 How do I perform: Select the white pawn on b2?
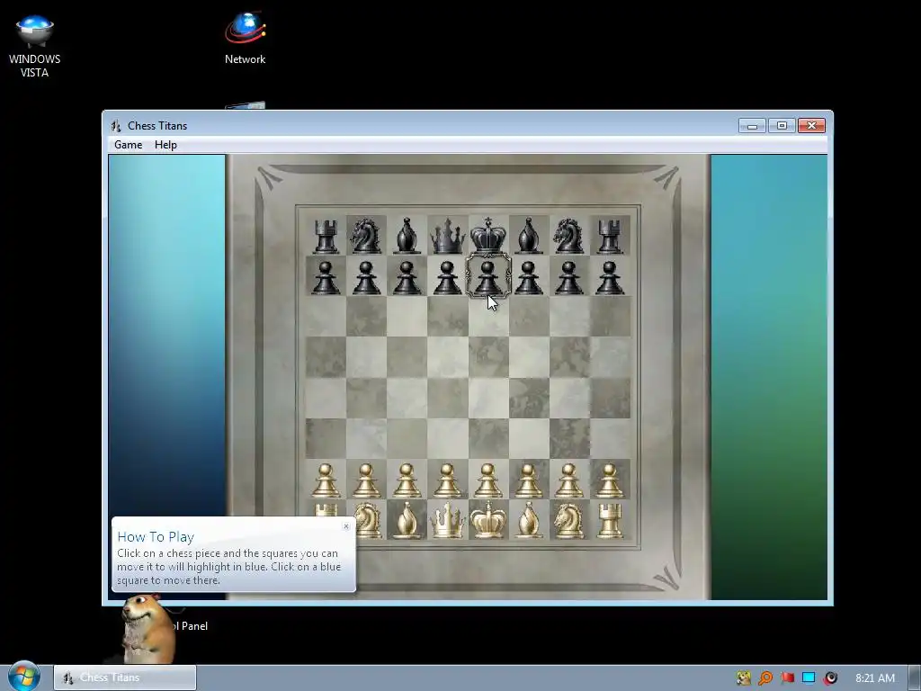(x=366, y=480)
